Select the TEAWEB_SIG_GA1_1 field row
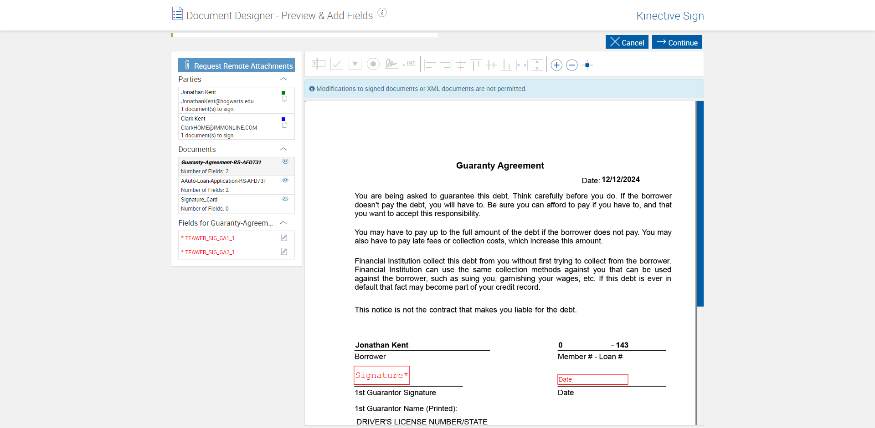Screen dimensions: 875x428 (x=237, y=238)
